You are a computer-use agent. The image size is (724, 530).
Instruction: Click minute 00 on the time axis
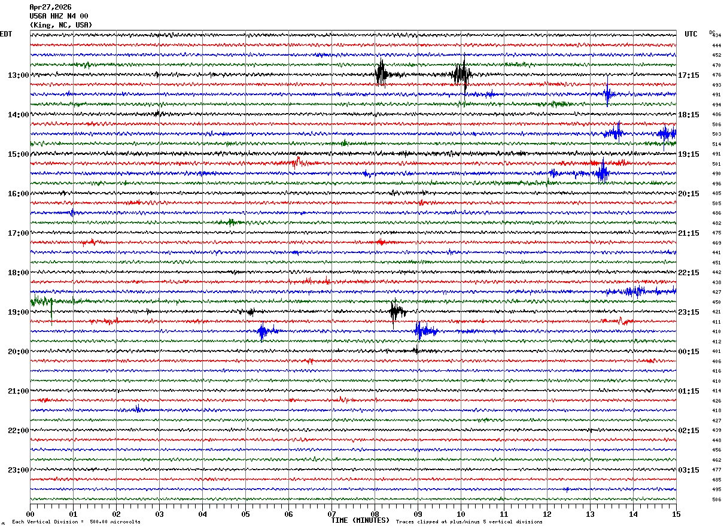(x=30, y=514)
